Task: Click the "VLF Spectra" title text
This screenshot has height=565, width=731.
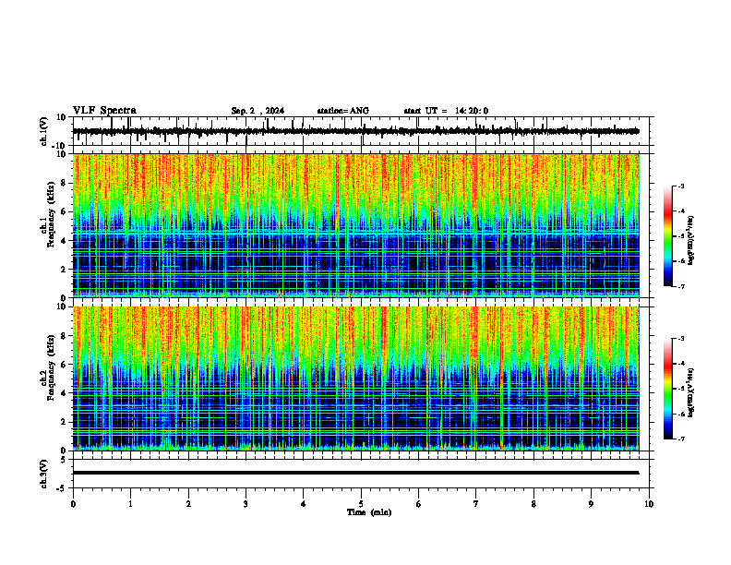Action: 104,111
